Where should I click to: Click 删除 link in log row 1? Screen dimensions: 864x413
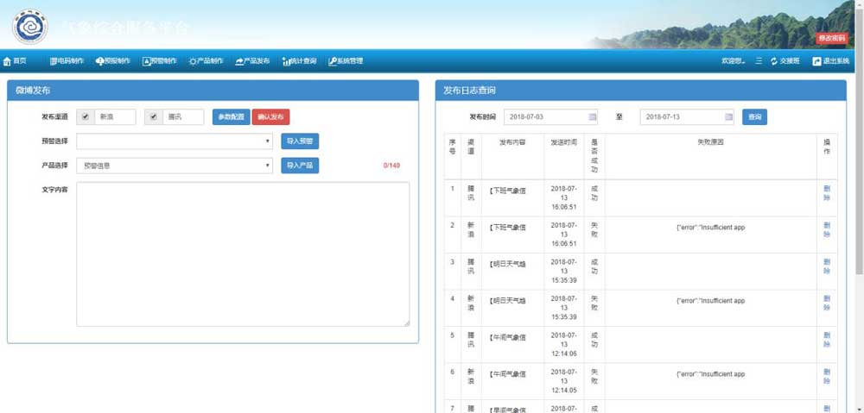coord(827,192)
